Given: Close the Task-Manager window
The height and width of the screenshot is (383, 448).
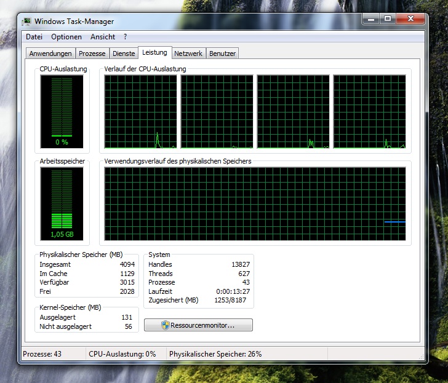Looking at the screenshot, I should 410,19.
